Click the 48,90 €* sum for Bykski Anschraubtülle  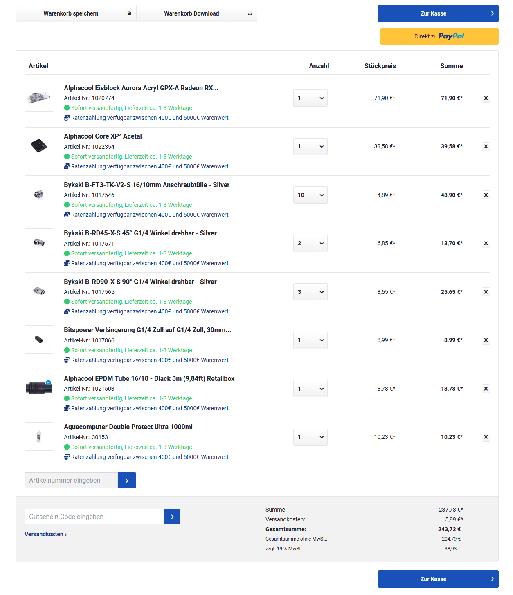(452, 195)
